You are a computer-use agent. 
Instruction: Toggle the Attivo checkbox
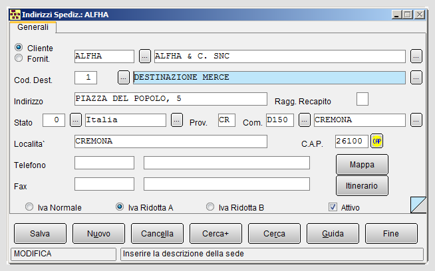[x=333, y=207]
